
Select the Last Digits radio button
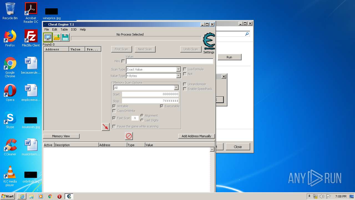142,120
